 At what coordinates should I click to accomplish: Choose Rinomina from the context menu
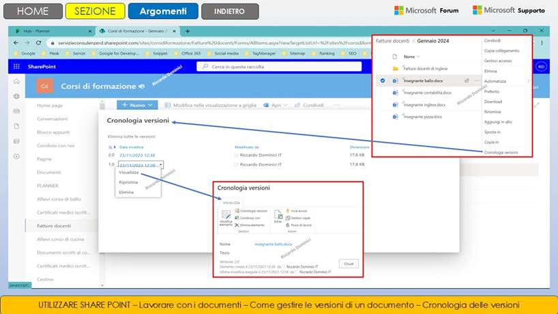click(492, 112)
